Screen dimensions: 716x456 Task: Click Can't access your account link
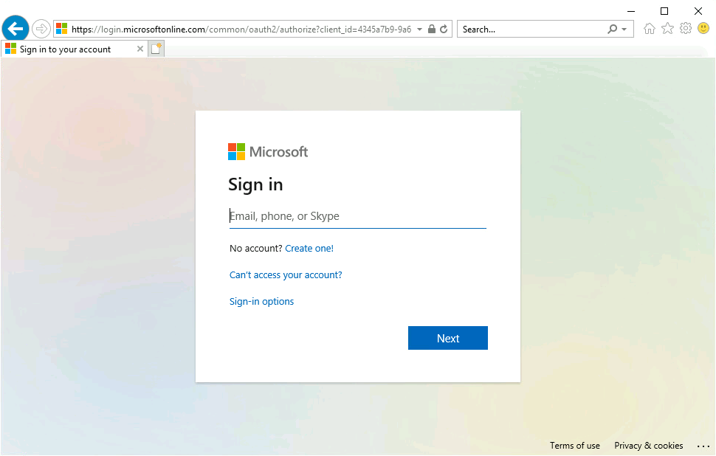286,274
